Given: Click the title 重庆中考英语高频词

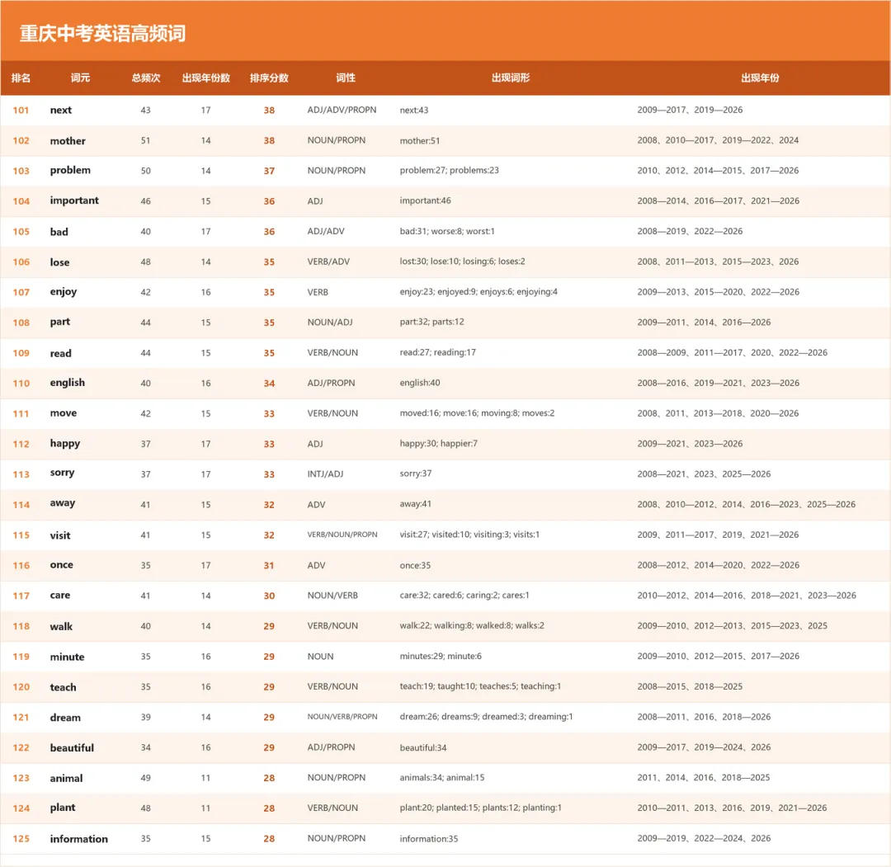Looking at the screenshot, I should [103, 34].
